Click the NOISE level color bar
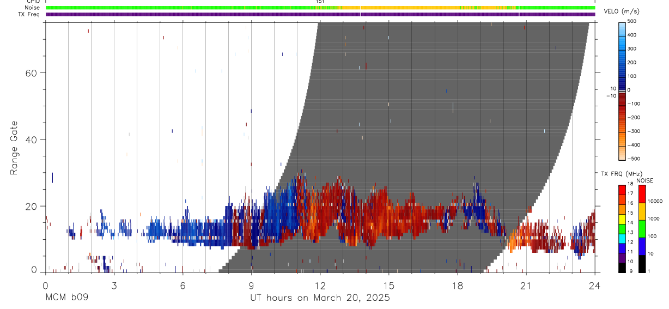This screenshot has height=309, width=669. (642, 229)
